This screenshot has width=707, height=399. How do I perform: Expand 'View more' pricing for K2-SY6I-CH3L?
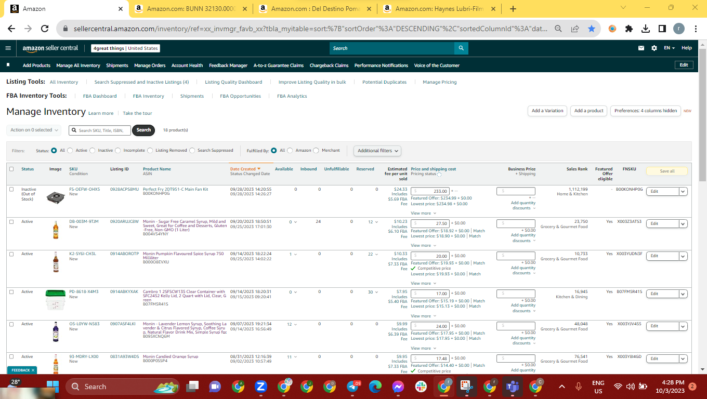point(423,284)
